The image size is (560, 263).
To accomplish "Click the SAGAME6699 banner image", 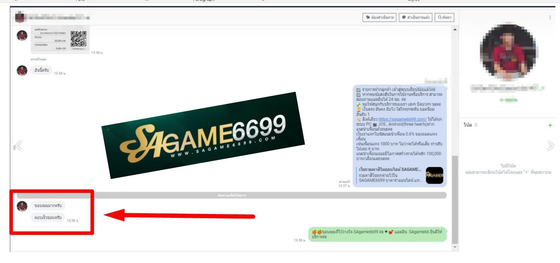I will [203, 136].
